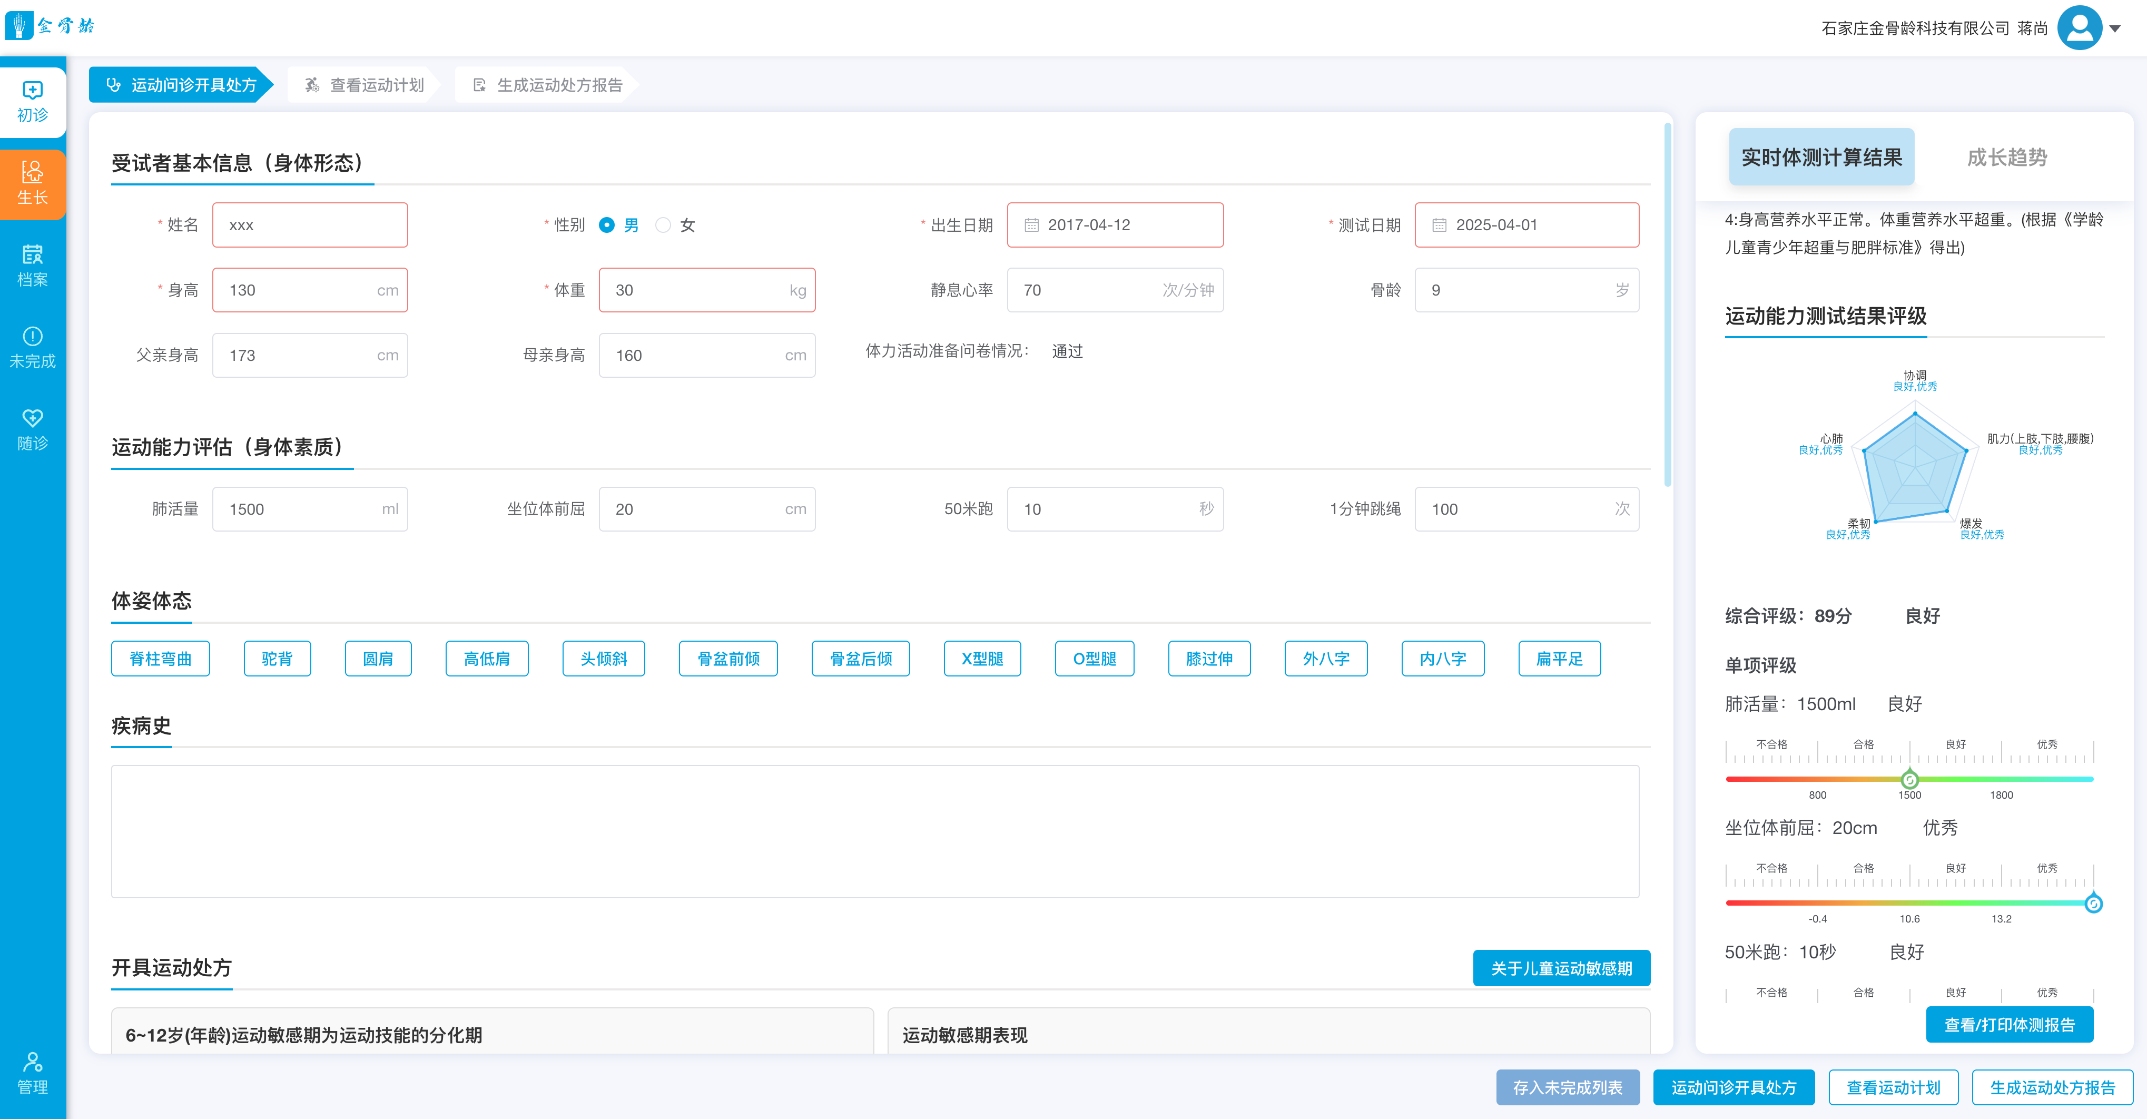Screen dimensions: 2147x1119
Task: Click the 坐位体前屈 input field
Action: click(x=707, y=509)
